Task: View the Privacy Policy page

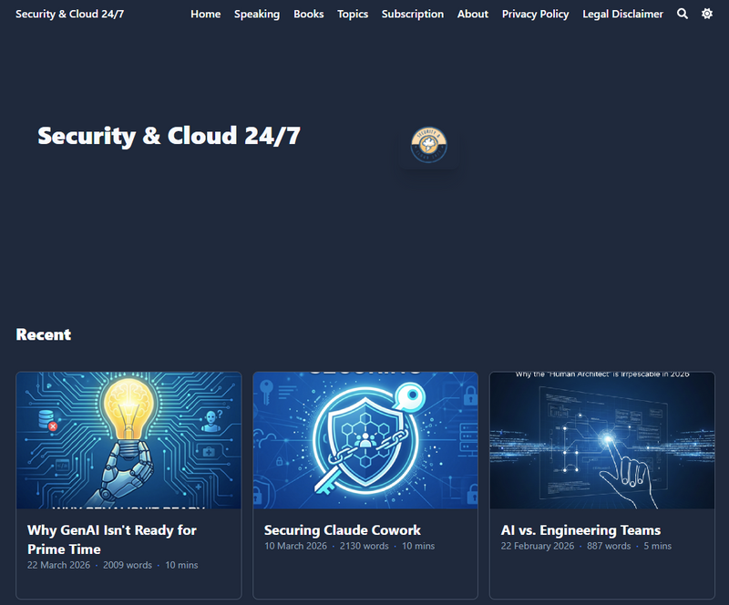Action: [x=535, y=14]
